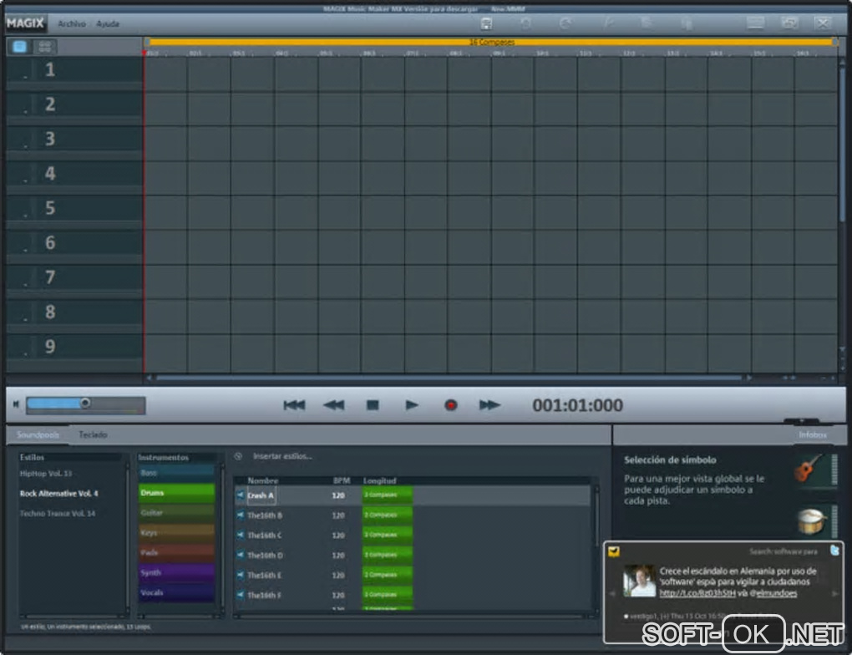Click the Twitter bird icon in the news popup
This screenshot has height=655, width=852.
pyautogui.click(x=834, y=551)
